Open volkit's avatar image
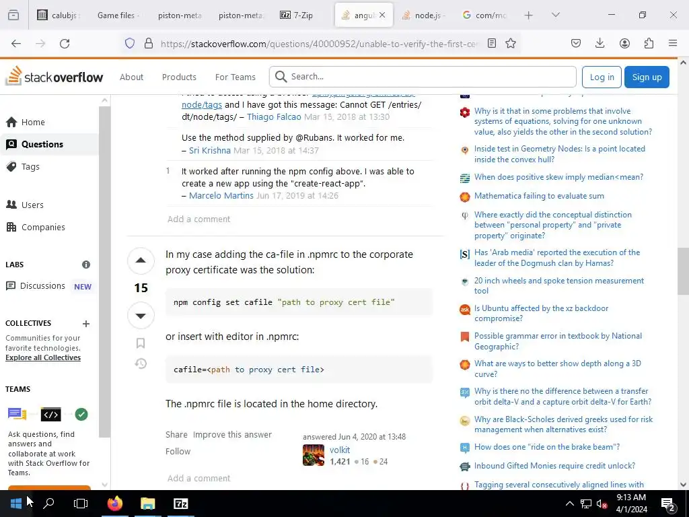 pyautogui.click(x=314, y=455)
